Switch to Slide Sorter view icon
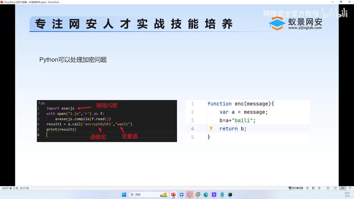The height and width of the screenshot is (199, 354). point(335,188)
